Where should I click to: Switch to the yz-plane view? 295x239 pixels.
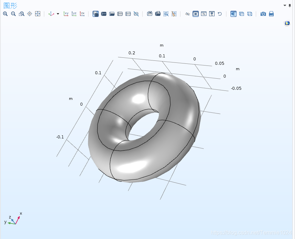(x=74, y=14)
